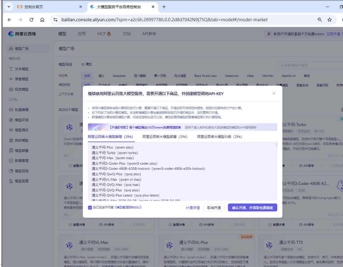Open the API参考 top navigation item
This screenshot has width=343, height=267.
149,34
